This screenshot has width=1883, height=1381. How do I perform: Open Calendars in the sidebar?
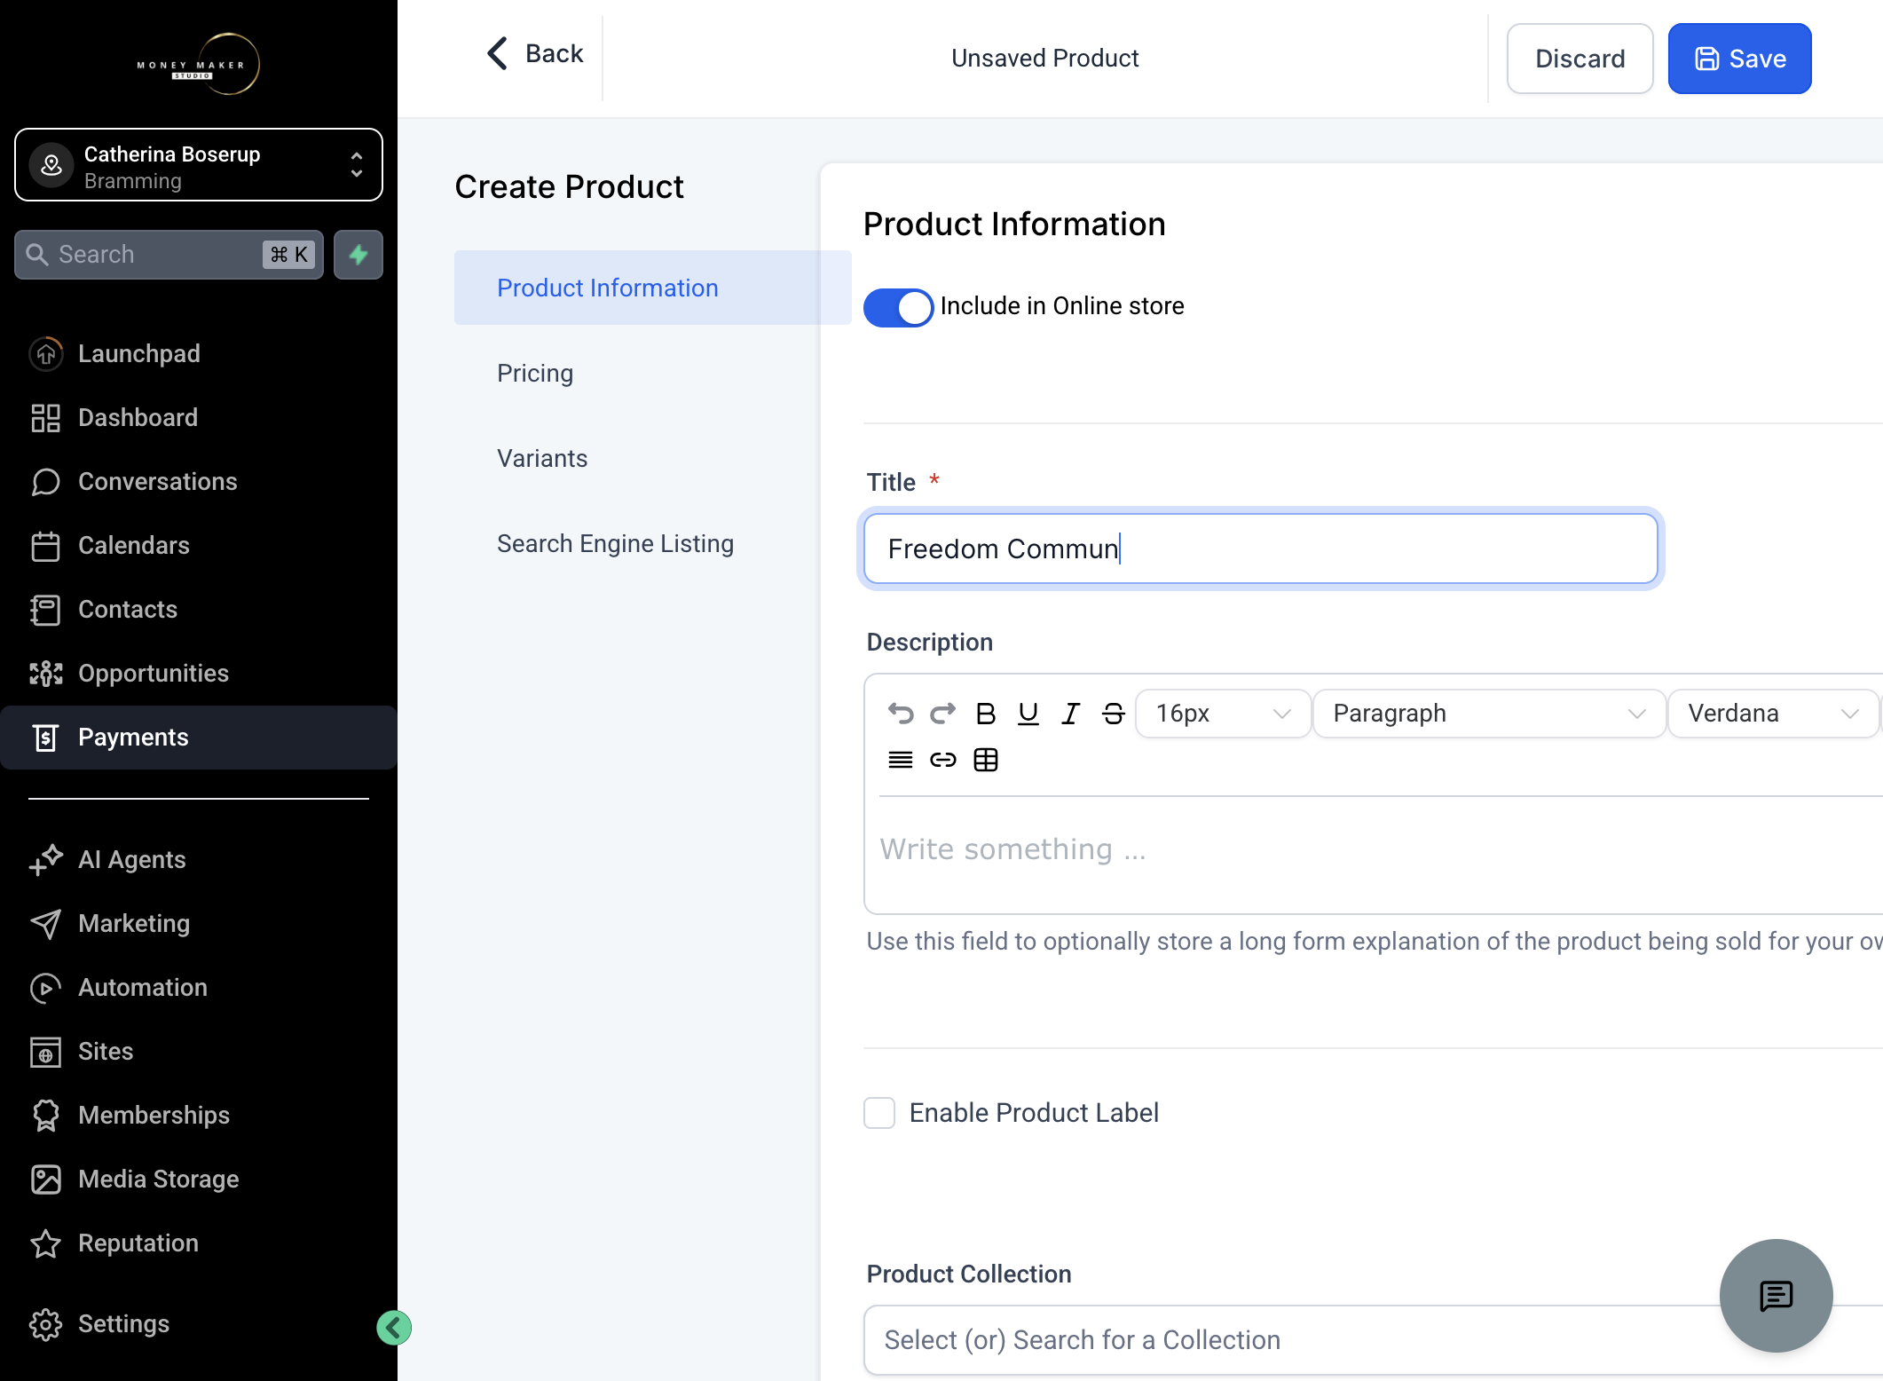(199, 545)
